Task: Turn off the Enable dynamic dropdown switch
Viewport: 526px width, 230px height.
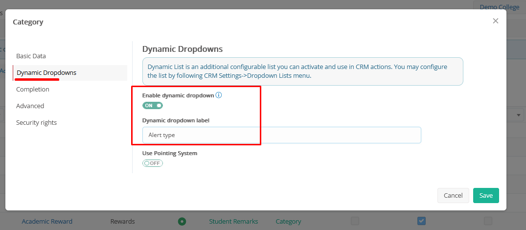Action: coord(152,105)
